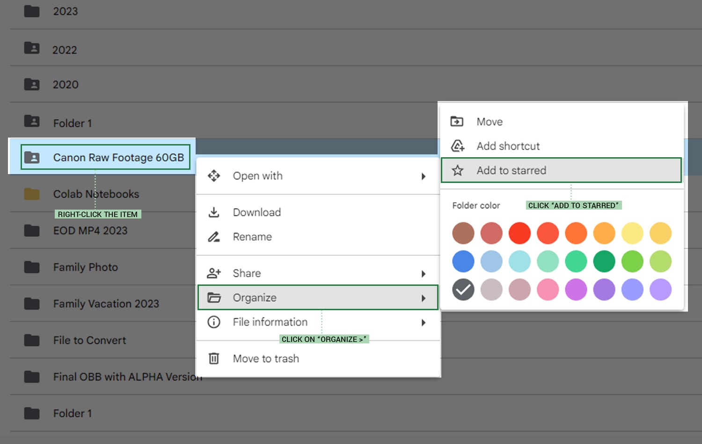
Task: Open the Canon Raw Footage 60GB folder
Action: point(118,158)
